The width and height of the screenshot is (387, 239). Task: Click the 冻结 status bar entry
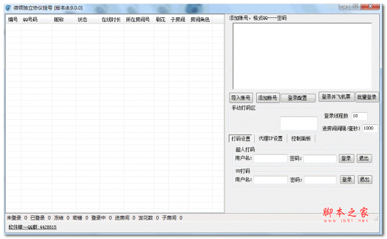point(61,218)
